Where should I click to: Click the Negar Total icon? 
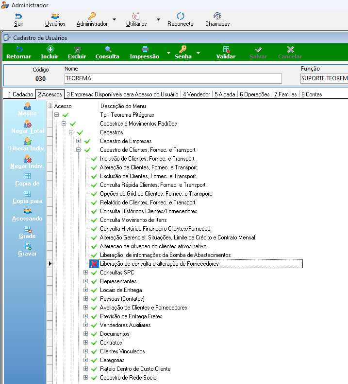click(27, 124)
